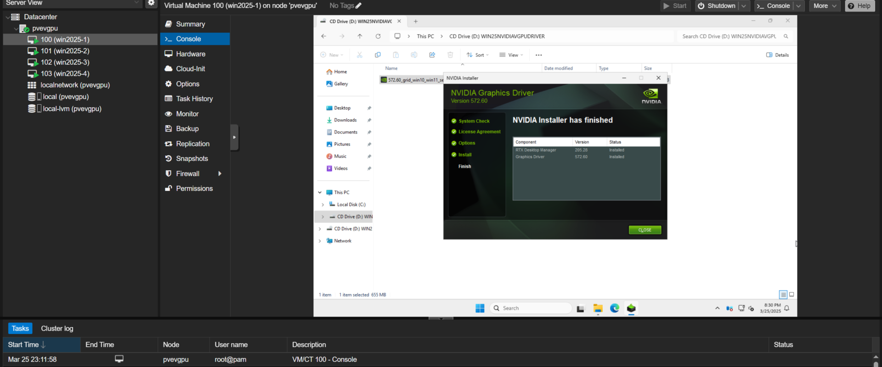The height and width of the screenshot is (367, 882).
Task: Open the Shutdown dropdown arrow
Action: point(744,6)
